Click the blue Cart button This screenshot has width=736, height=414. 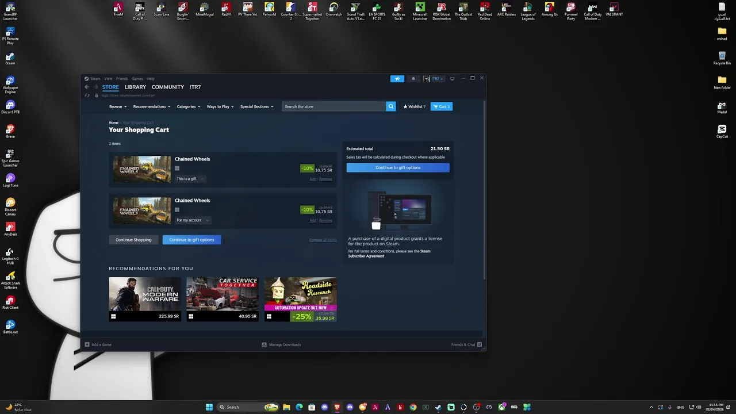pyautogui.click(x=442, y=106)
